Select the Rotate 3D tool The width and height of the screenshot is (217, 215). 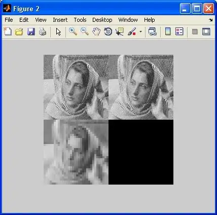pos(108,31)
